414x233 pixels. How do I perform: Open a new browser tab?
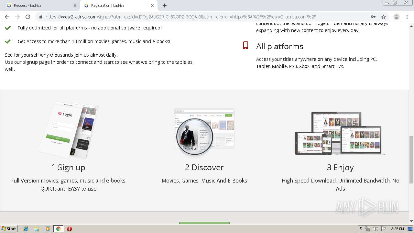[x=165, y=6]
